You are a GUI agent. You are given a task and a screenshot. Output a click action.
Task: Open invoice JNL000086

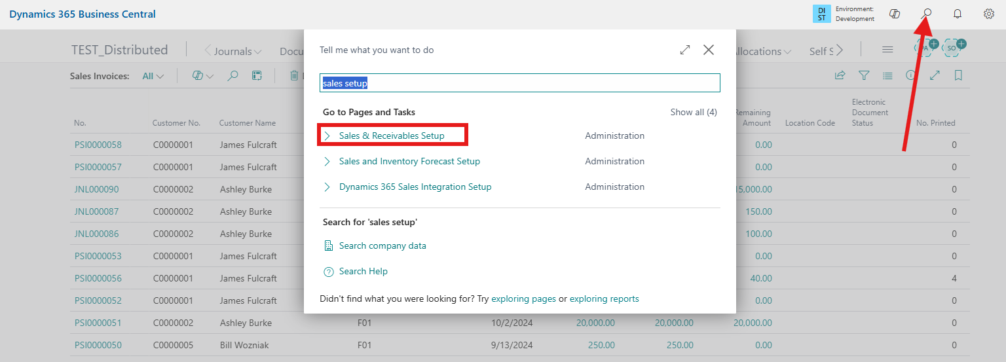coord(97,234)
